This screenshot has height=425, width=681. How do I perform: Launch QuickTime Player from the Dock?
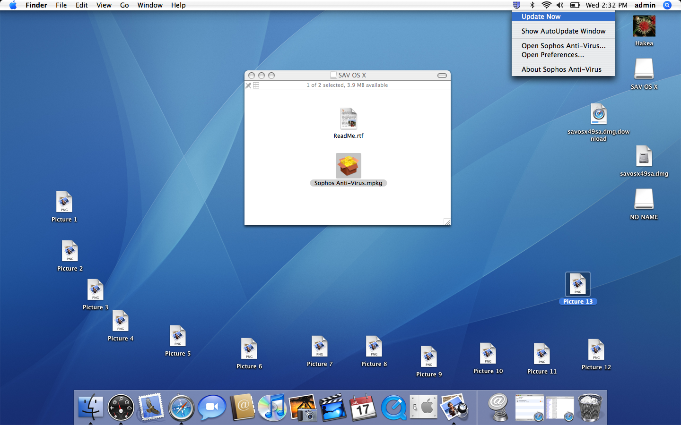pos(393,407)
